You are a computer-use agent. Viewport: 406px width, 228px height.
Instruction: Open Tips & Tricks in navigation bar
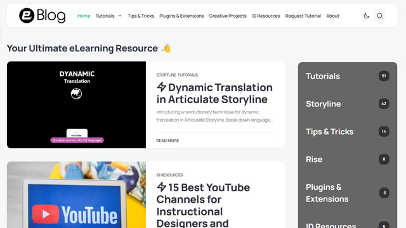141,16
